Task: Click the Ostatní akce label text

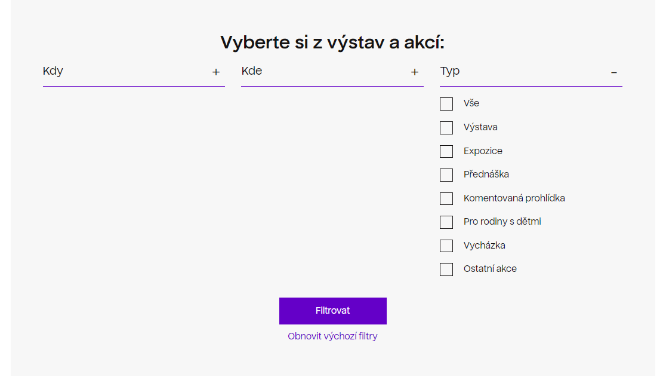Action: [490, 269]
